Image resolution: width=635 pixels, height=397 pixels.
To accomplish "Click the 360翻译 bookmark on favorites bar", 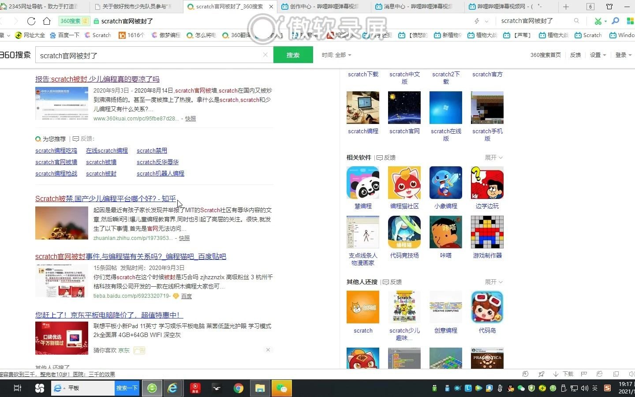I will pyautogui.click(x=237, y=35).
